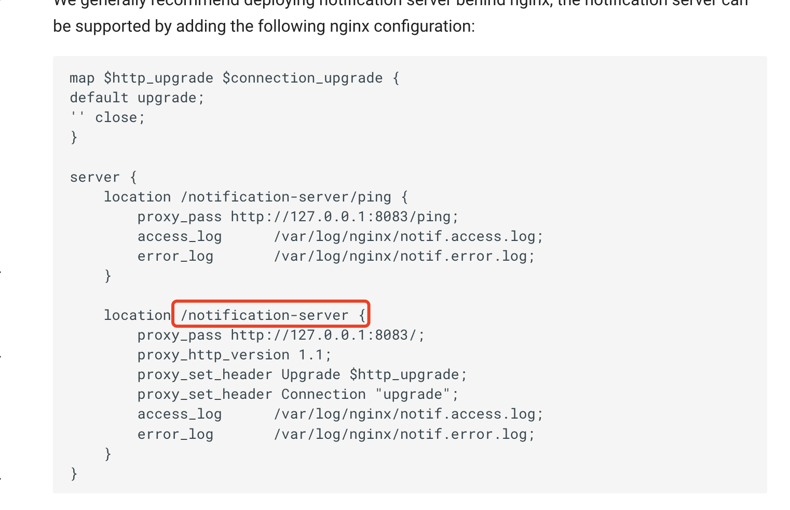Click "access_log" keyword inside the ping location block
The width and height of the screenshot is (790, 510).
point(179,236)
